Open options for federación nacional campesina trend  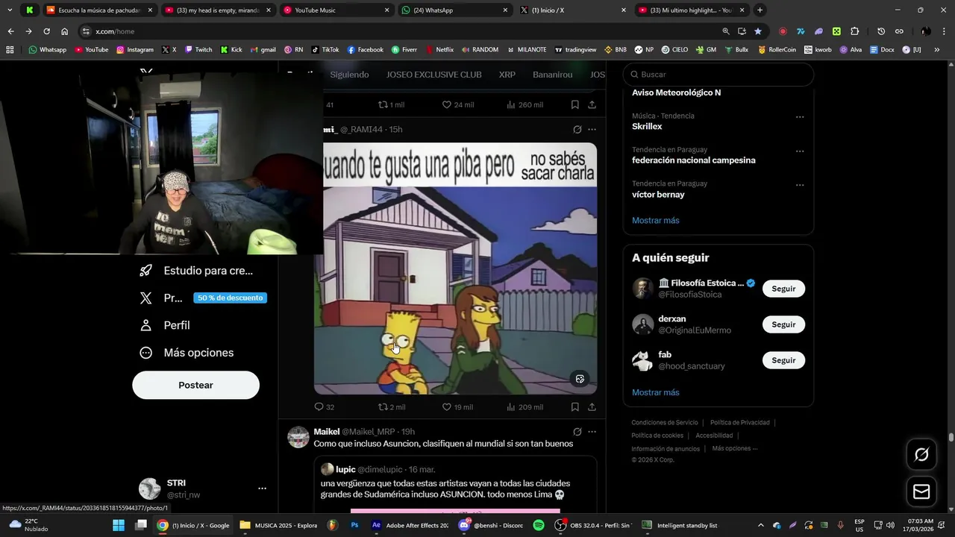click(x=800, y=151)
